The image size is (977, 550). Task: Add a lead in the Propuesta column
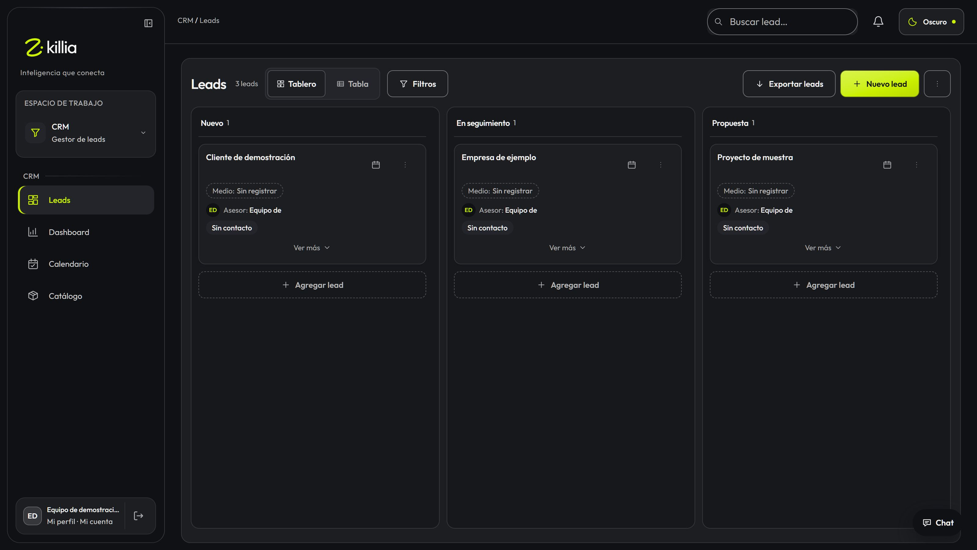click(823, 285)
